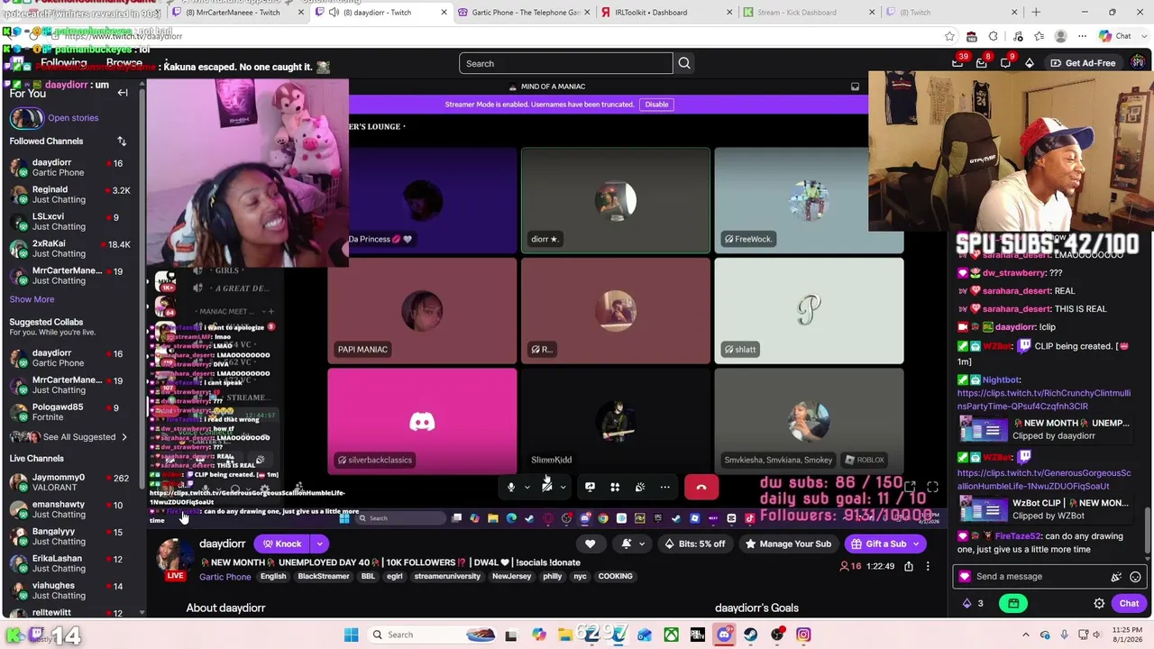End the Discord call with red button

tap(701, 488)
